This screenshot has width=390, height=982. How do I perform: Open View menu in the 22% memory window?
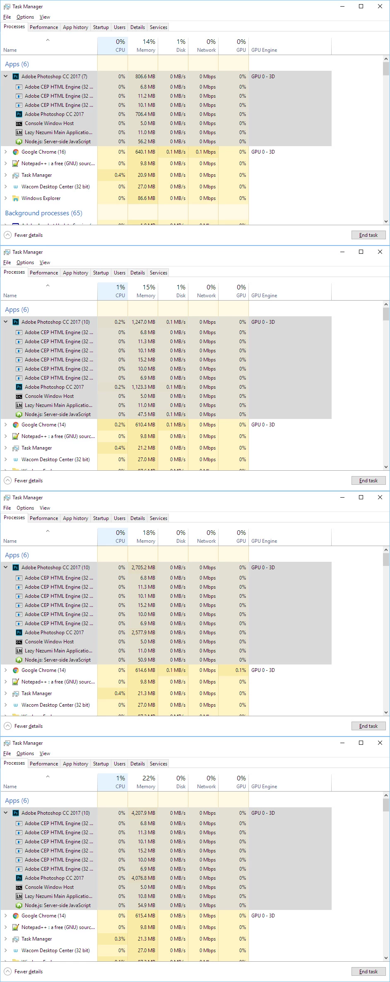click(x=45, y=753)
